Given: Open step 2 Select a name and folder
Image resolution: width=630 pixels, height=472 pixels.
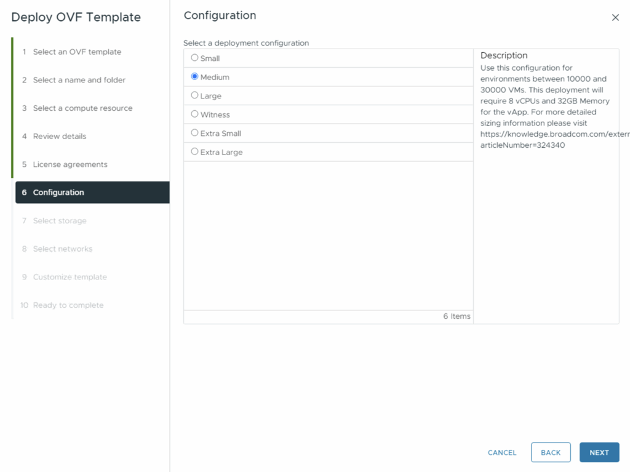Looking at the screenshot, I should [x=79, y=80].
